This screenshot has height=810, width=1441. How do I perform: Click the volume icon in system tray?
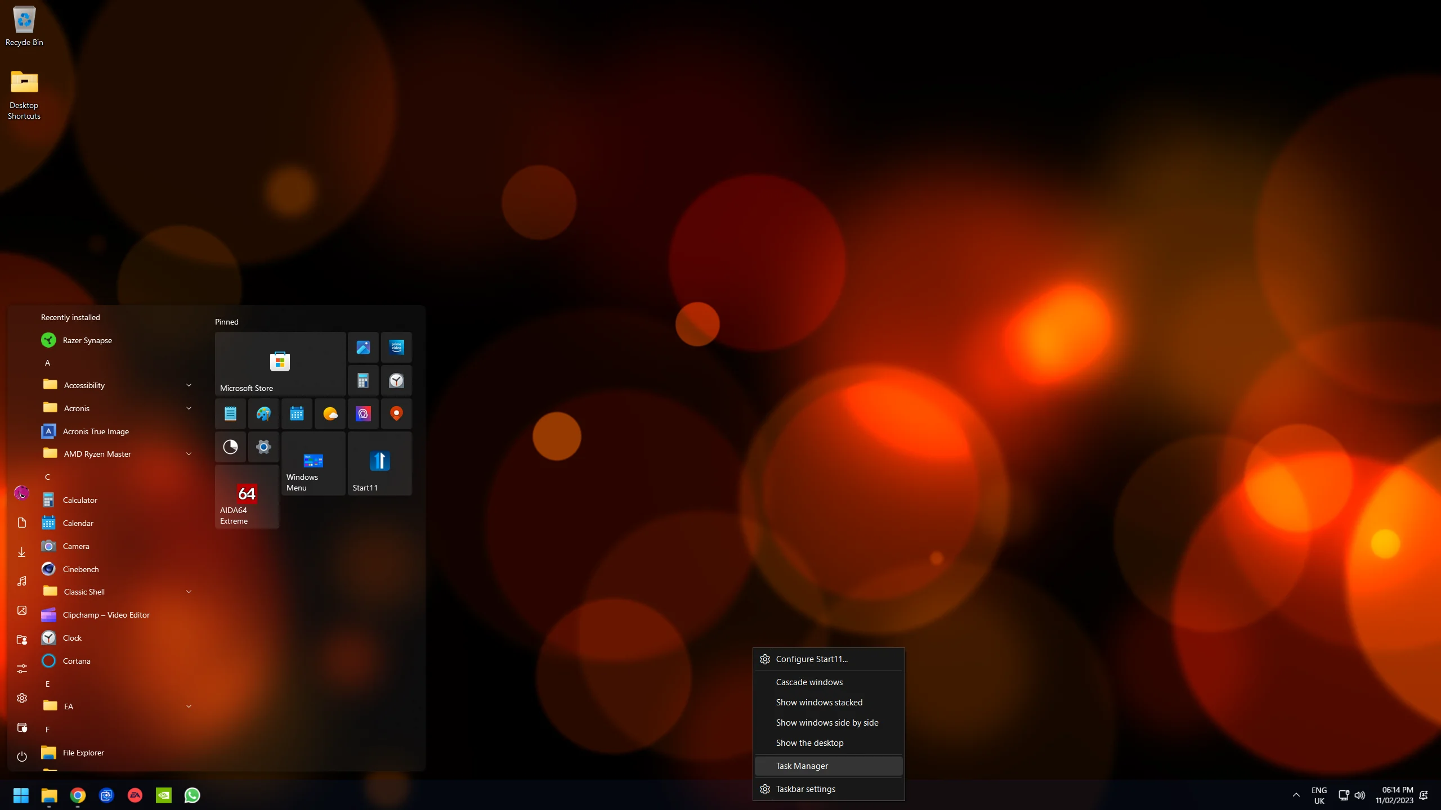[1360, 795]
